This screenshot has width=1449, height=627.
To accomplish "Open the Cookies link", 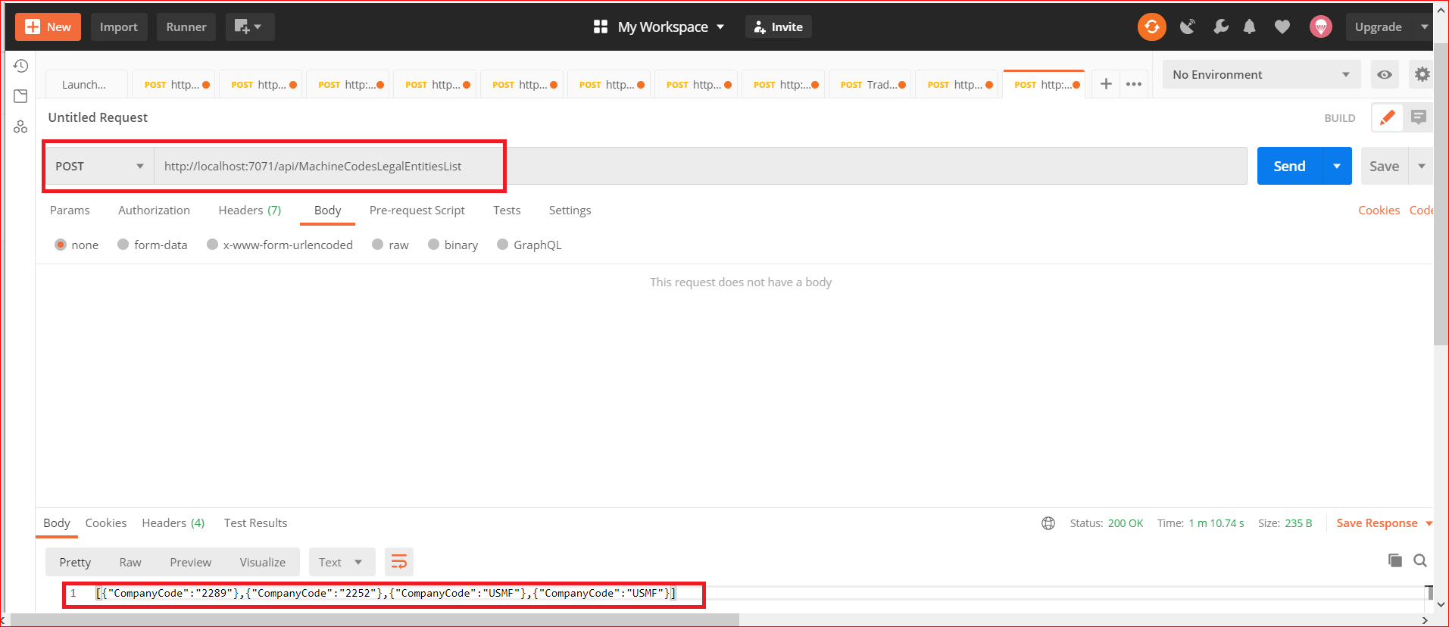I will point(1379,210).
